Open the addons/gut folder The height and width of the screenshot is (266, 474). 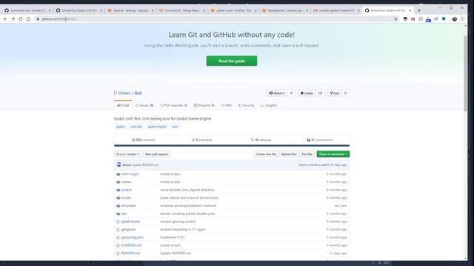[130, 174]
